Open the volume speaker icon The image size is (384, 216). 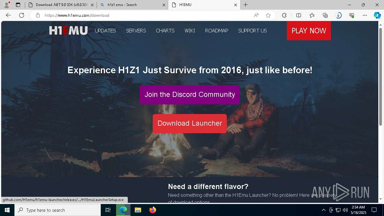[x=345, y=210]
